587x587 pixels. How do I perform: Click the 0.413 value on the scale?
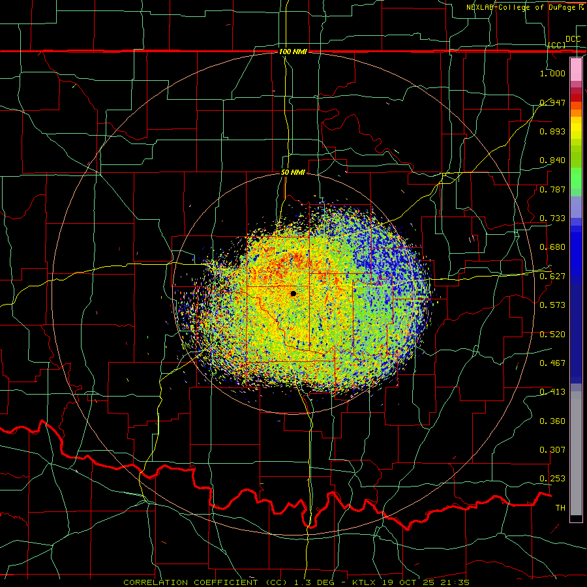pyautogui.click(x=552, y=392)
